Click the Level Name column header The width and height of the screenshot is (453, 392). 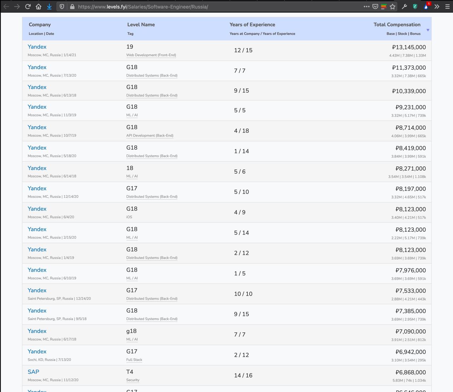[x=141, y=24]
